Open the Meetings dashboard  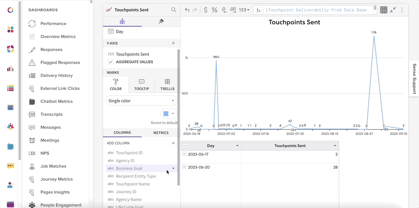click(50, 140)
